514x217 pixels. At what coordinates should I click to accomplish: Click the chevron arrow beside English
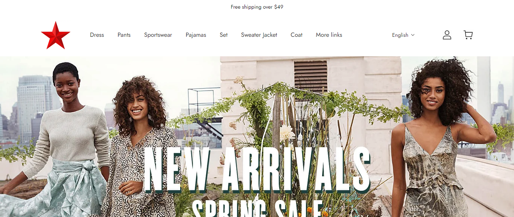pos(413,35)
